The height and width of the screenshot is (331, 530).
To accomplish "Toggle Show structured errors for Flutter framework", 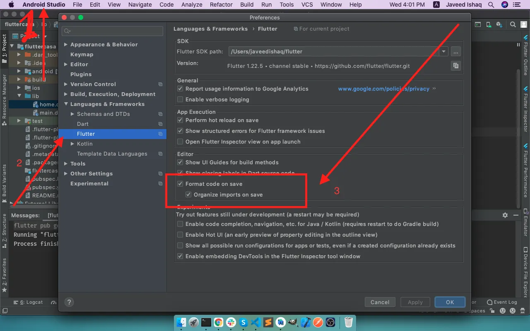I will click(x=180, y=131).
